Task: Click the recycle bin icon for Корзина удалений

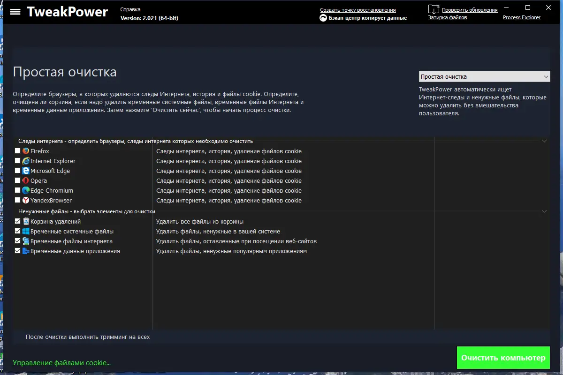Action: pos(26,222)
